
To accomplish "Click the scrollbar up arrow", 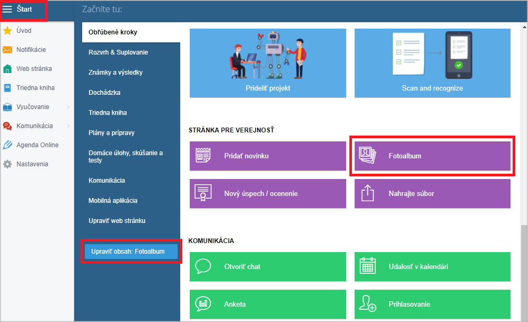I will coord(524,26).
